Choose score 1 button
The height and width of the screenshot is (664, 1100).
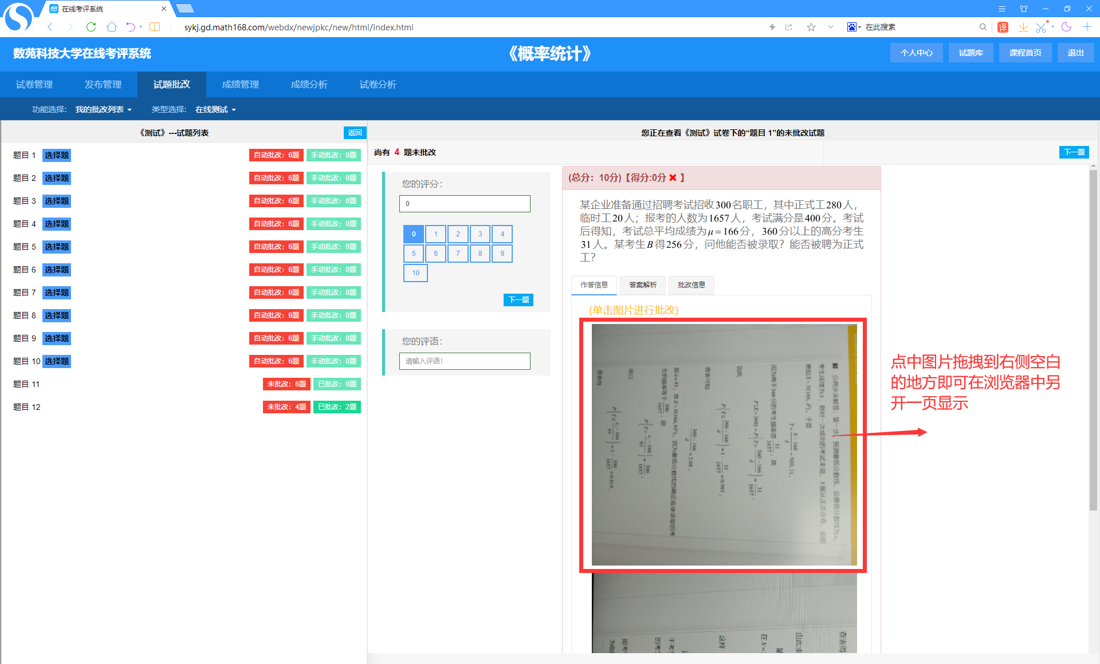pyautogui.click(x=436, y=234)
